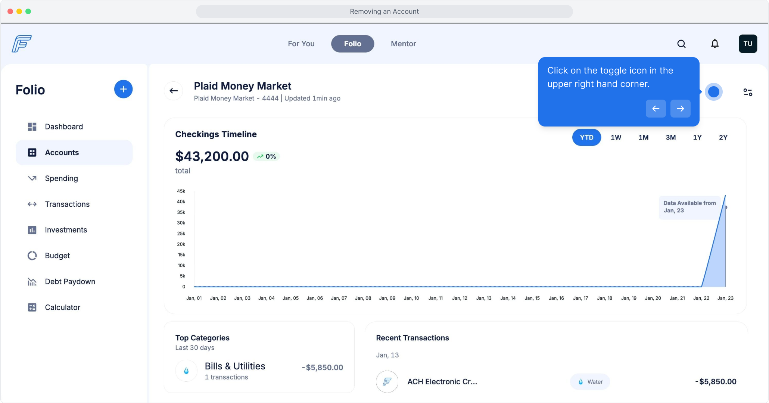Open the ACH Electronic Cr... transaction
This screenshot has height=403, width=769.
(442, 382)
